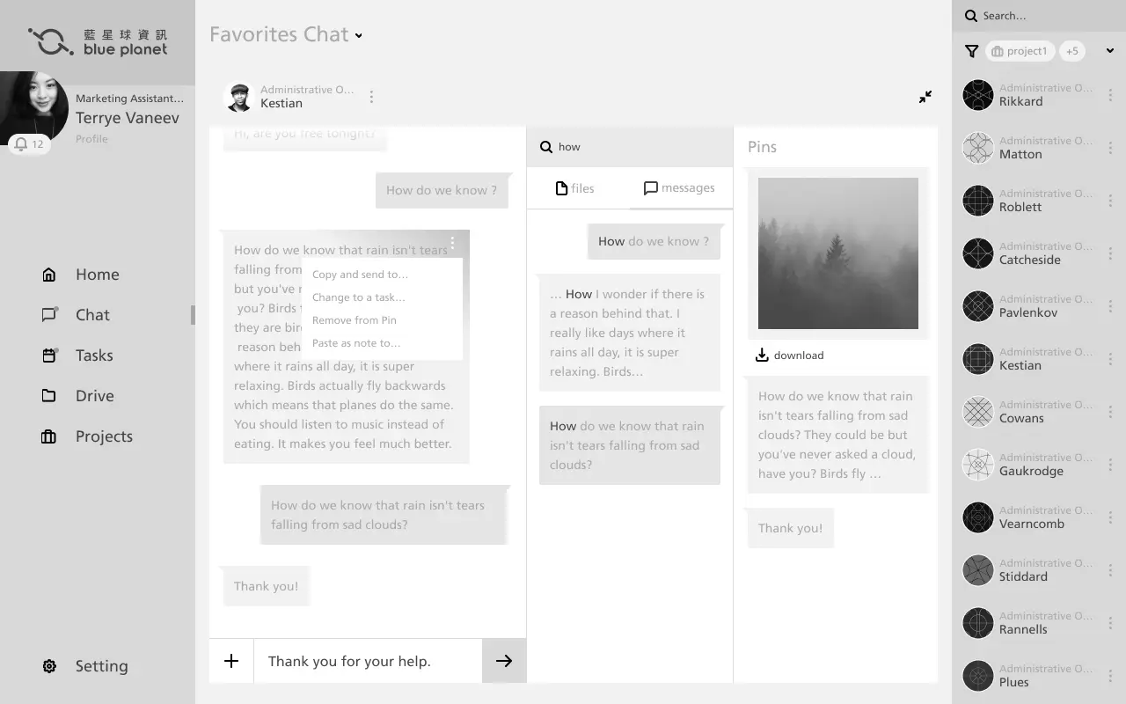
Task: Switch to the files tab
Action: [x=575, y=188]
